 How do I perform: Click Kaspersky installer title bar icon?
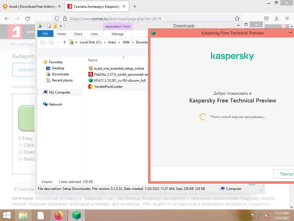[153, 33]
